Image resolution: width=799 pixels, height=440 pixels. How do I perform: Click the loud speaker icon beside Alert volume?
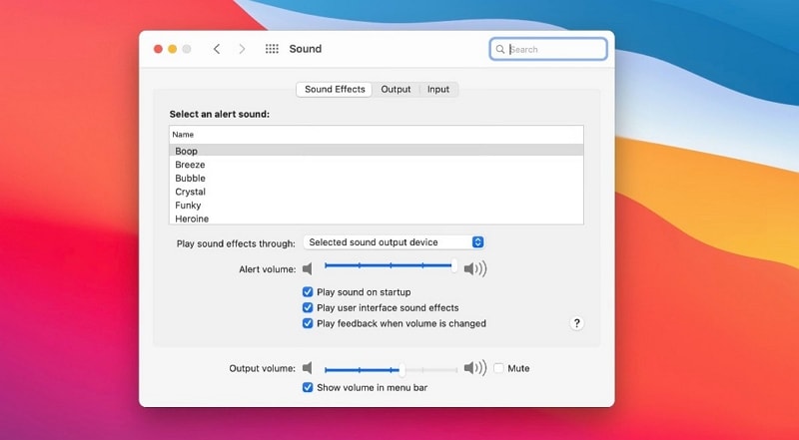click(475, 268)
